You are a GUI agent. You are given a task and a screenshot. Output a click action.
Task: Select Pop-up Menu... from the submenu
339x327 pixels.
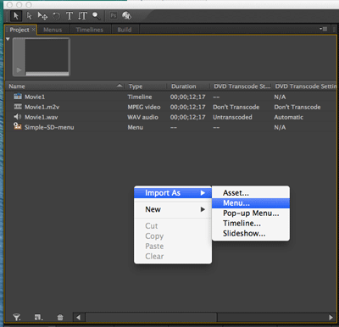(x=251, y=213)
